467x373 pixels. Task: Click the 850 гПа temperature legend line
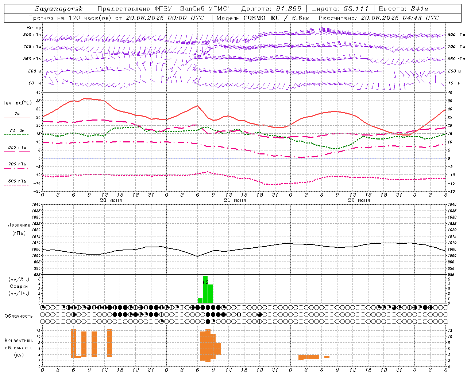pos(17,152)
